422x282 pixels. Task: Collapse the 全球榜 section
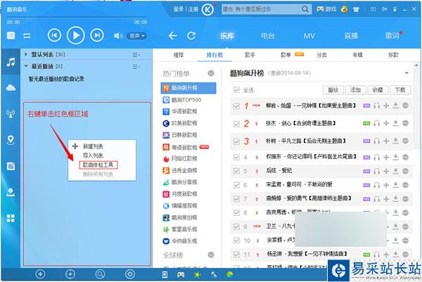click(211, 255)
